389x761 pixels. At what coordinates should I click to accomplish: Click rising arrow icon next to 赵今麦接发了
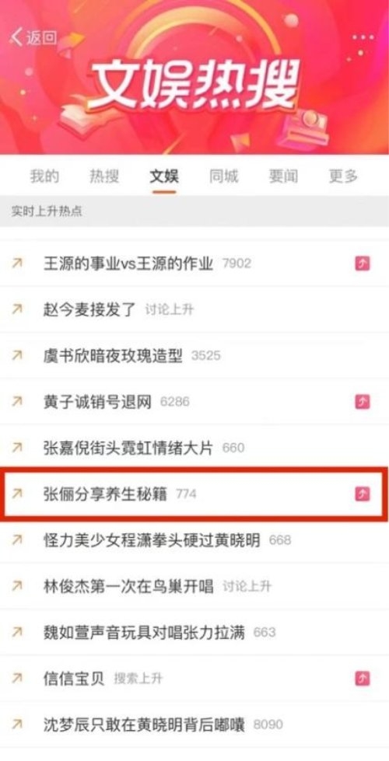(17, 309)
